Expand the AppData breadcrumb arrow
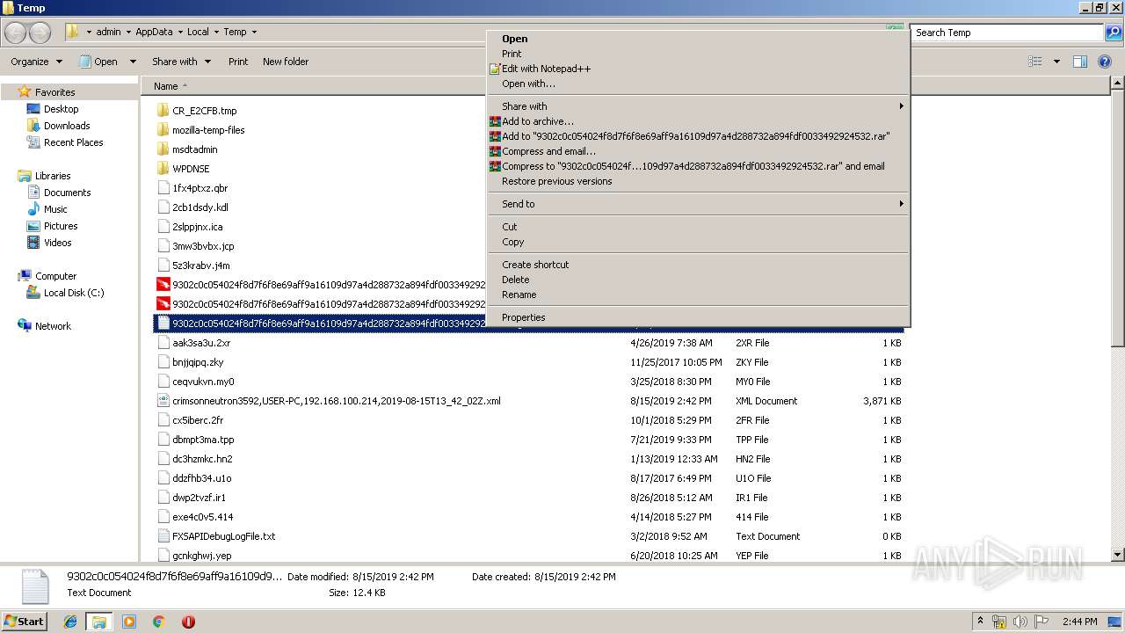Screen dimensions: 1125x633 pos(180,32)
